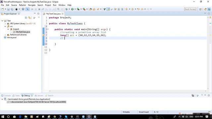
Task: Click the Suspend icon in the toolbar
Action: point(36,9)
